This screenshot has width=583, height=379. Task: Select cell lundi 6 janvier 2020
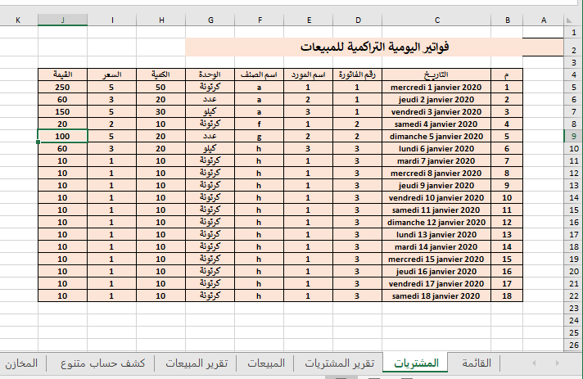pos(436,149)
